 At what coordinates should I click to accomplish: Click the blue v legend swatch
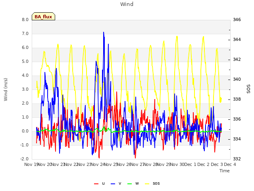(x=113, y=184)
